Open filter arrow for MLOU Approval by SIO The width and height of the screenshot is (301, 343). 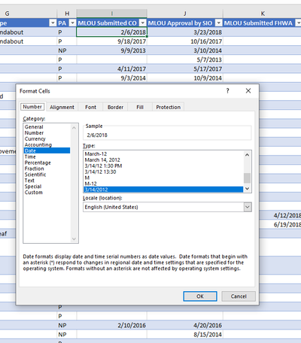[x=219, y=23]
